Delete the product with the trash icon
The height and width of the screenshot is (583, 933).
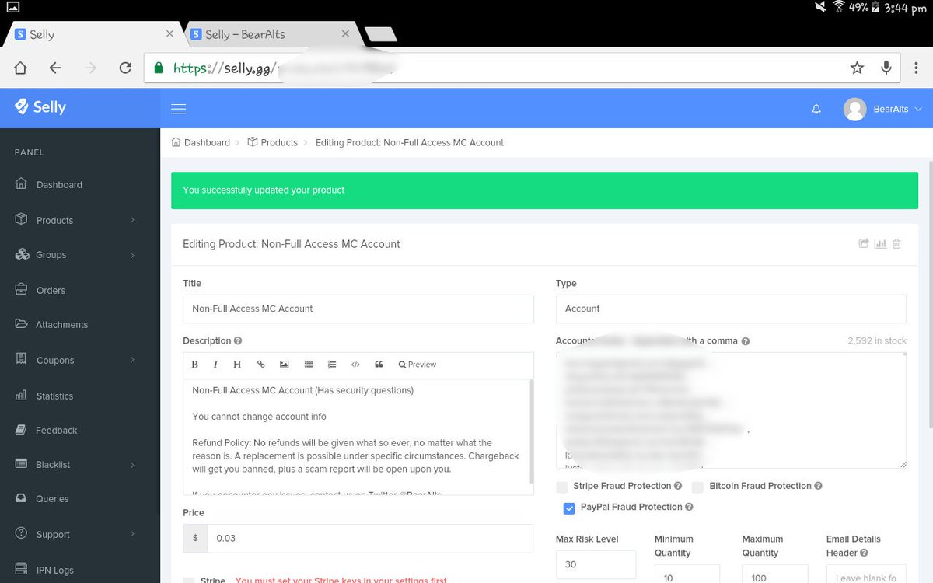(896, 243)
